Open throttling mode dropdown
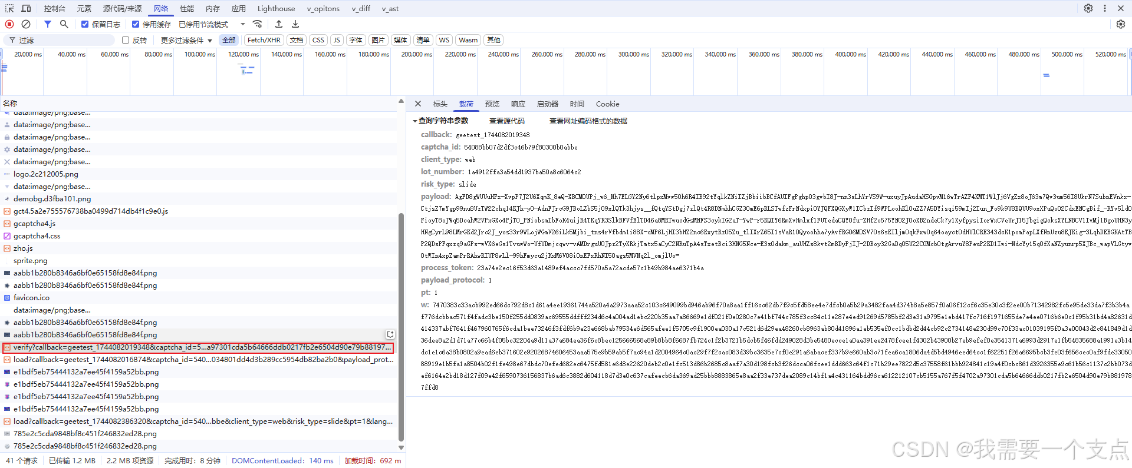The width and height of the screenshot is (1132, 468). coord(212,24)
